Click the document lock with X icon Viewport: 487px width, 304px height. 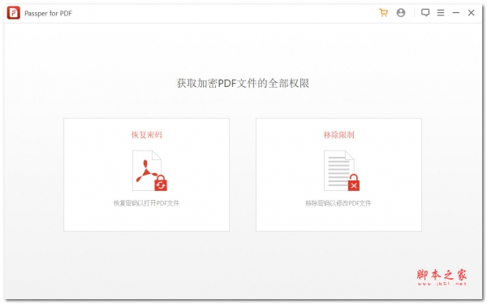tap(342, 171)
